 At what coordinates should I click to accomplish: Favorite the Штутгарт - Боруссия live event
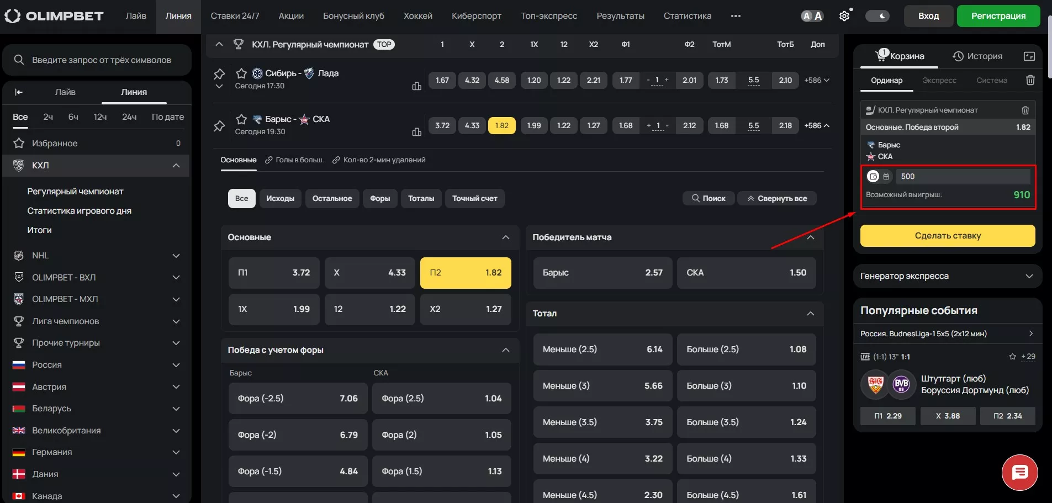coord(1012,357)
